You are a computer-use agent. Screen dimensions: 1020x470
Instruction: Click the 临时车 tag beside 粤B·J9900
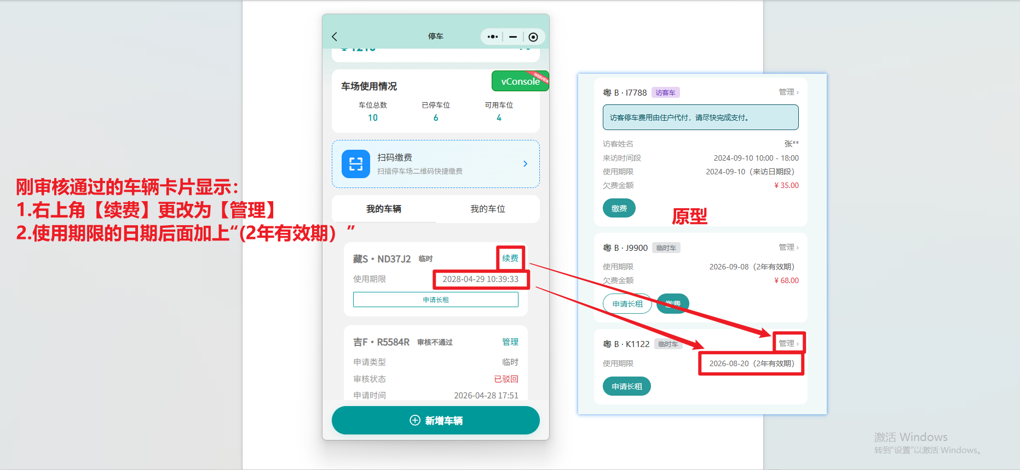point(666,248)
